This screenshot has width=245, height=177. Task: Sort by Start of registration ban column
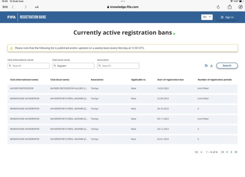pyautogui.click(x=170, y=80)
